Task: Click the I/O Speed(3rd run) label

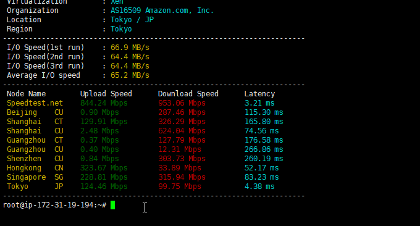Action: 45,66
